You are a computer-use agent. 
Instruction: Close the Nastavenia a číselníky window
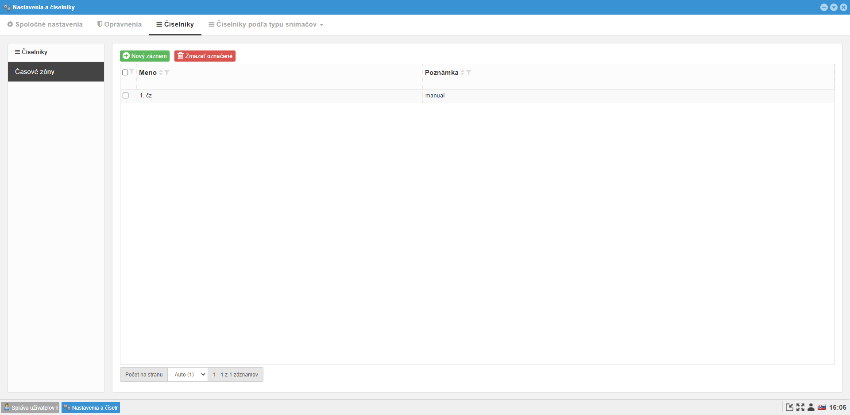tap(843, 8)
